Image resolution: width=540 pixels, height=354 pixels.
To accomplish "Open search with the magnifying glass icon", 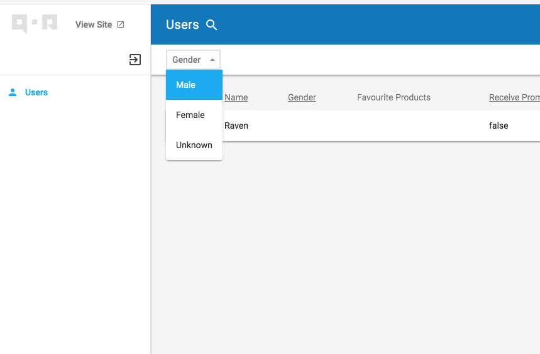I will point(212,25).
